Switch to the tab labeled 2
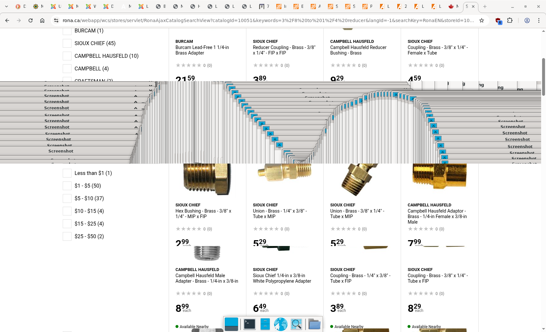 click(402, 6)
